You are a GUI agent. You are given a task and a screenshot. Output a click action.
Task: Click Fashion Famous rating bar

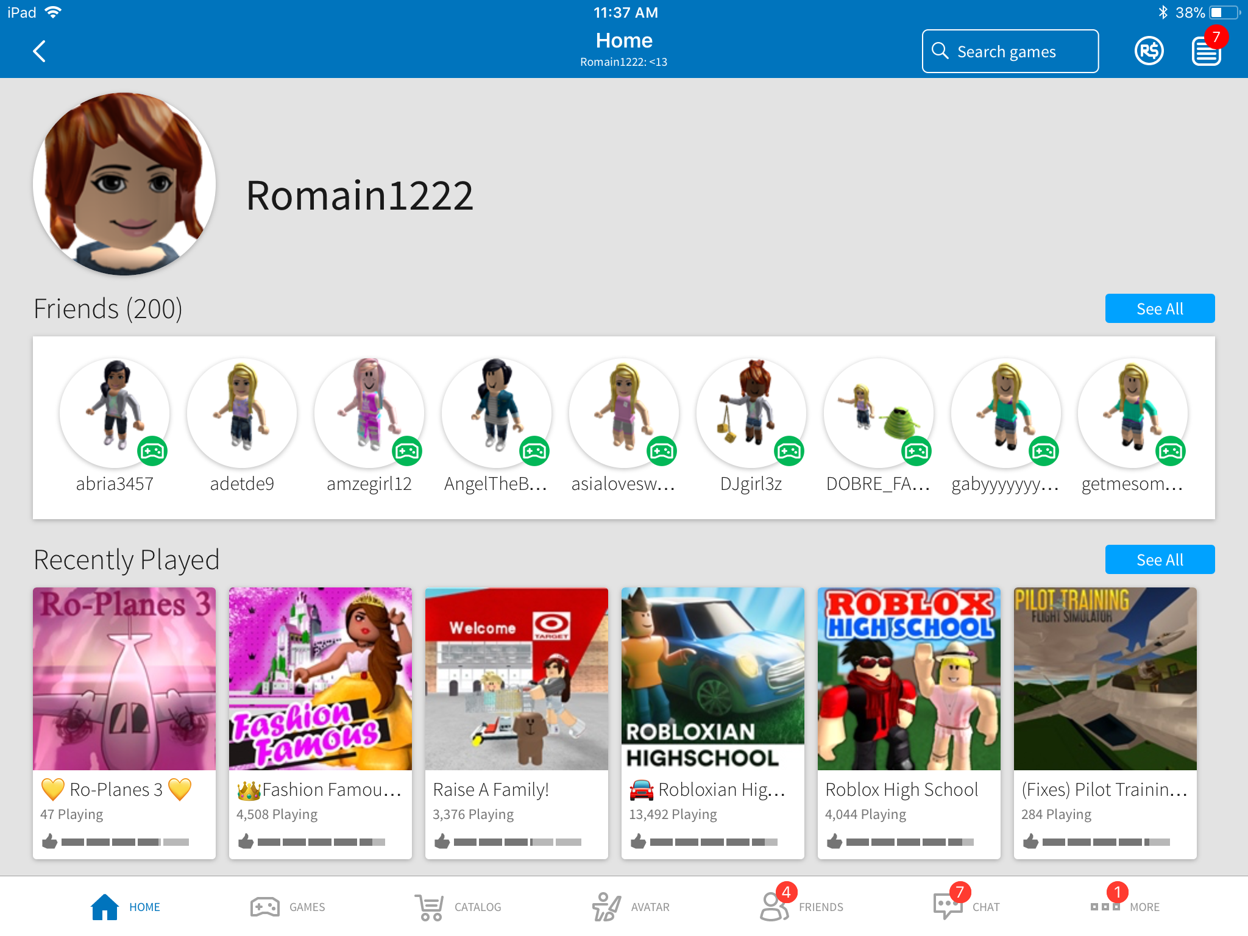321,842
